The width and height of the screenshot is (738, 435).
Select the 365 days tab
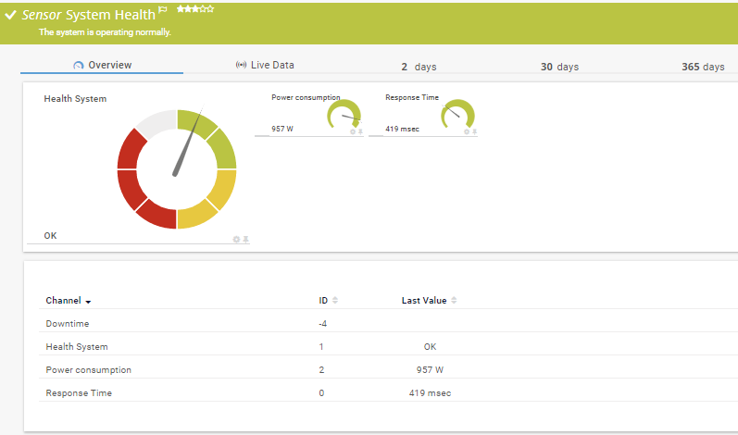click(x=702, y=67)
